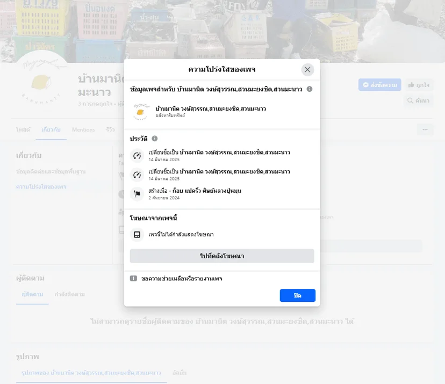The height and width of the screenshot is (384, 445).
Task: Click the lemon profile picture on the page
Action: pyautogui.click(x=41, y=80)
